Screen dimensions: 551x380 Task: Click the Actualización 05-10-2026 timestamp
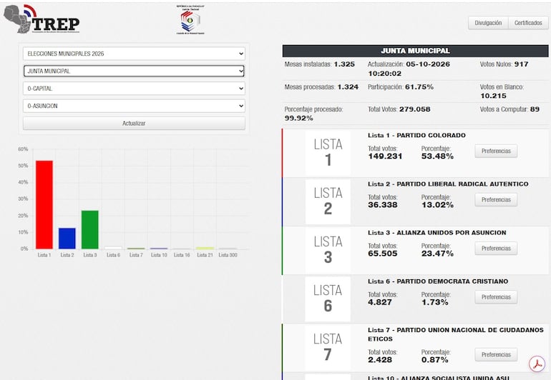coord(409,69)
